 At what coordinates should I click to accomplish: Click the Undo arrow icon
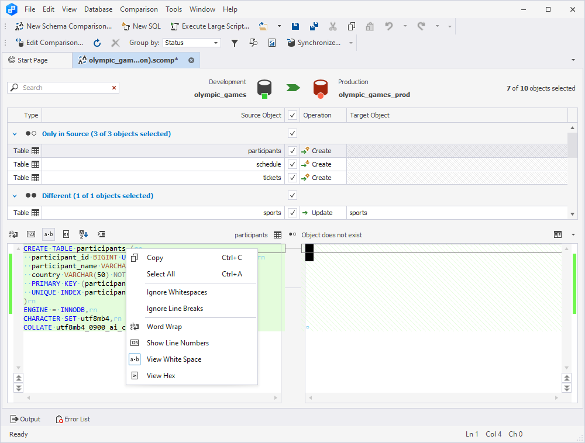389,26
